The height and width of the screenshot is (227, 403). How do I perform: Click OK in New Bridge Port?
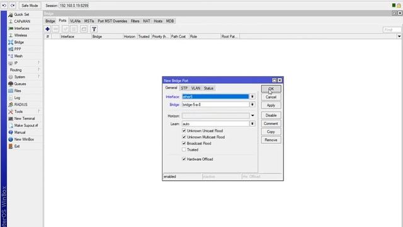coord(271,89)
